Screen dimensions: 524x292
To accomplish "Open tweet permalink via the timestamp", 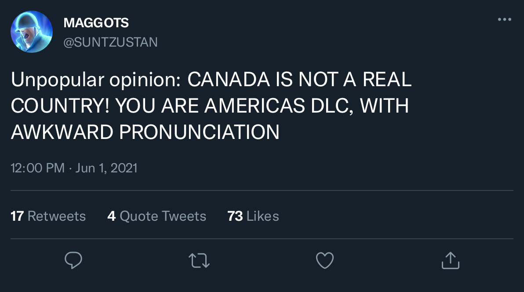I will pos(74,168).
